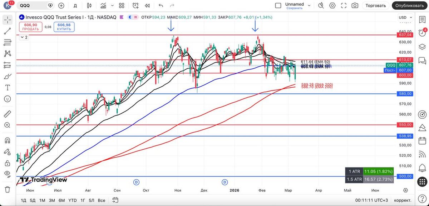Open the forecasting and measurement tools
Viewport: 429px width, 206px height.
(x=8, y=65)
